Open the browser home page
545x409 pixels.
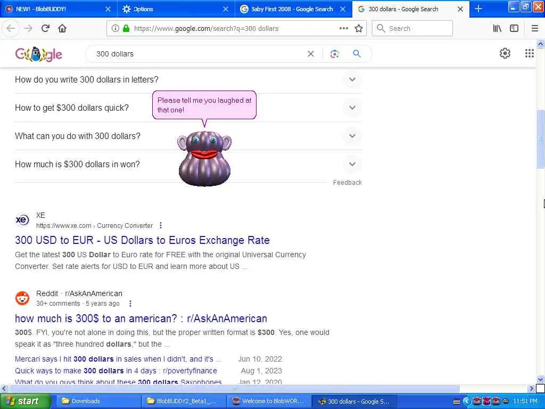coord(62,28)
